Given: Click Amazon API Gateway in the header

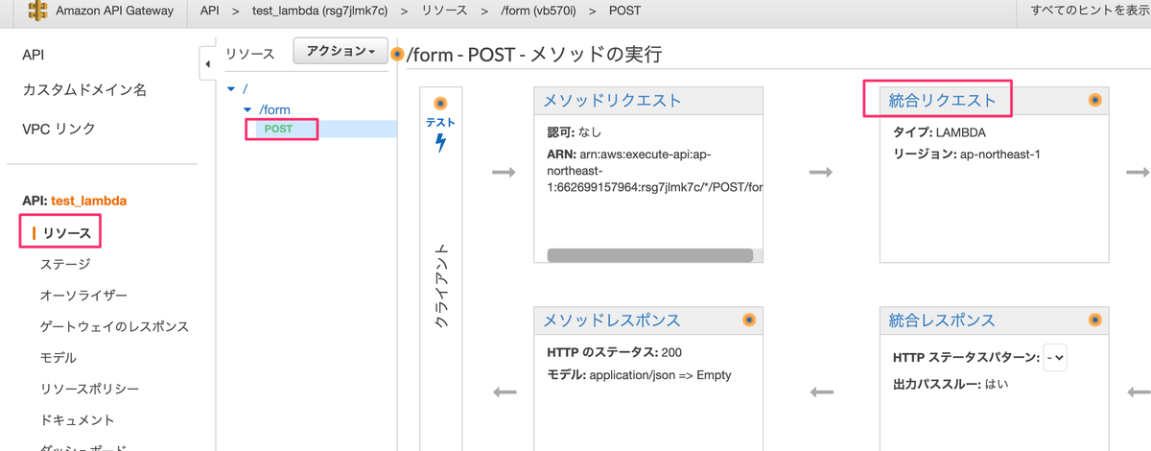Looking at the screenshot, I should click(x=115, y=11).
